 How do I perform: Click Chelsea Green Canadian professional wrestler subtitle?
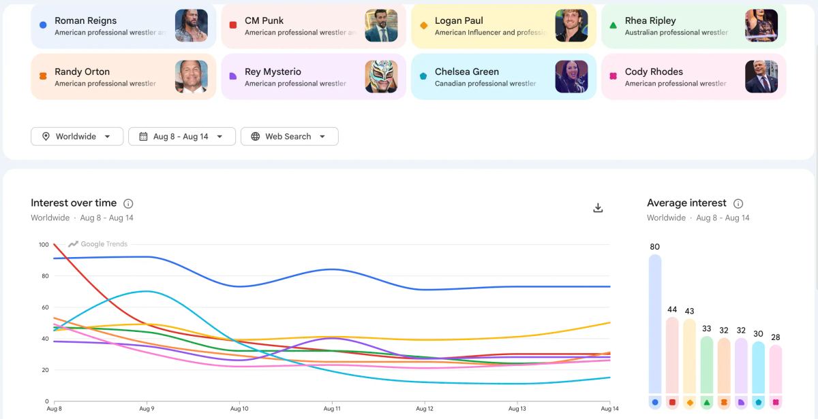tap(485, 84)
